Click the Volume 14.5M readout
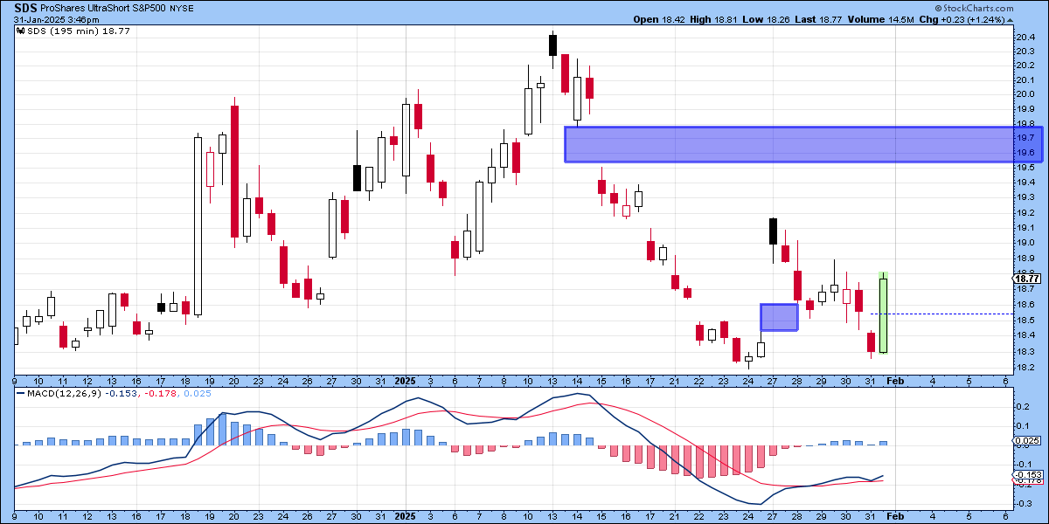Viewport: 1049px width, 524px height. click(x=893, y=19)
